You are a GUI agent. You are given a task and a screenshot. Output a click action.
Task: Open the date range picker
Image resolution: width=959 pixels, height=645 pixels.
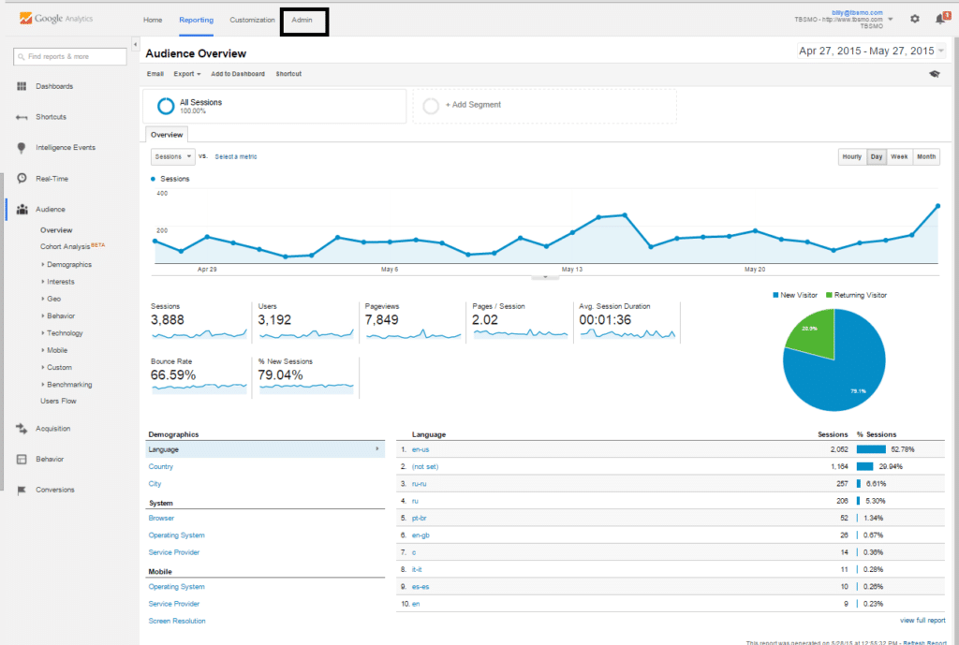point(871,51)
